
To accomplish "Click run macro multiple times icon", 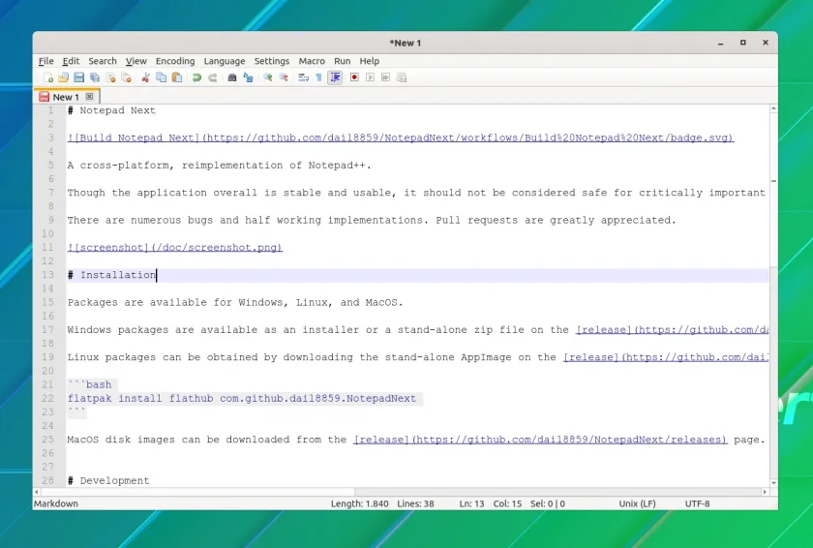I will pyautogui.click(x=385, y=77).
